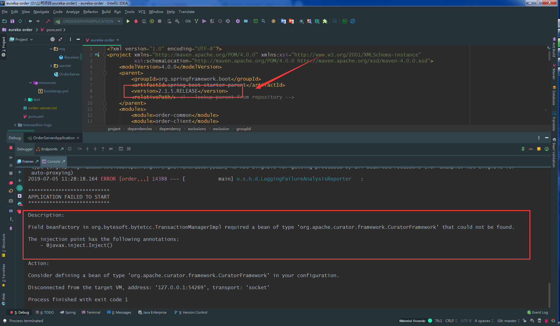Build the project with the hammer icon
The height and width of the screenshot is (326, 560).
tap(48, 21)
